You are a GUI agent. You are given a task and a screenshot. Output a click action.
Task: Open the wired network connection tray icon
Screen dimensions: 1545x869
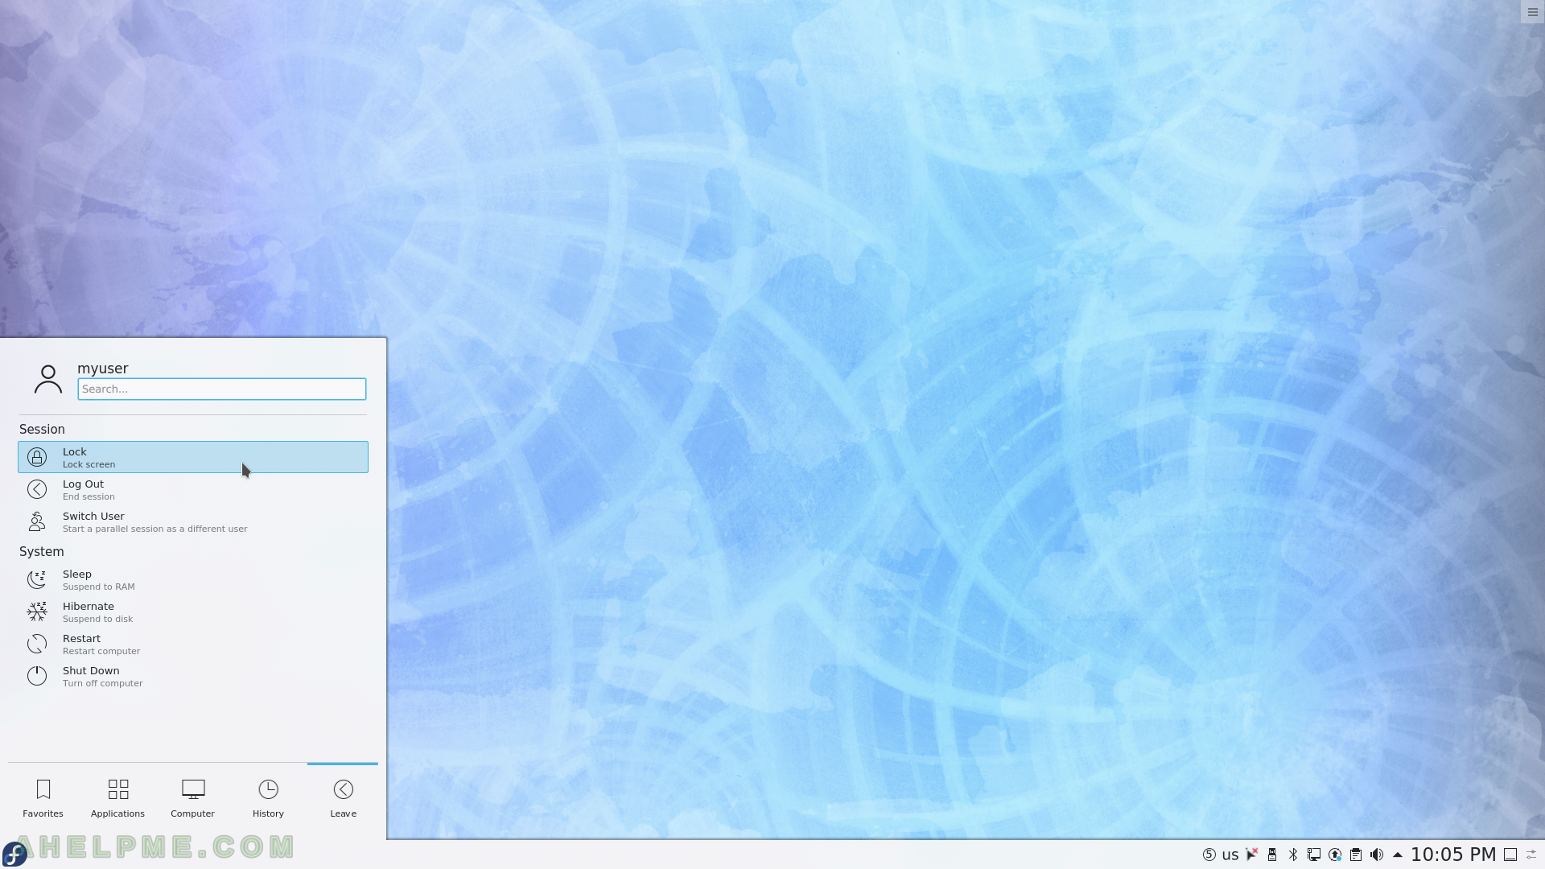pos(1314,855)
